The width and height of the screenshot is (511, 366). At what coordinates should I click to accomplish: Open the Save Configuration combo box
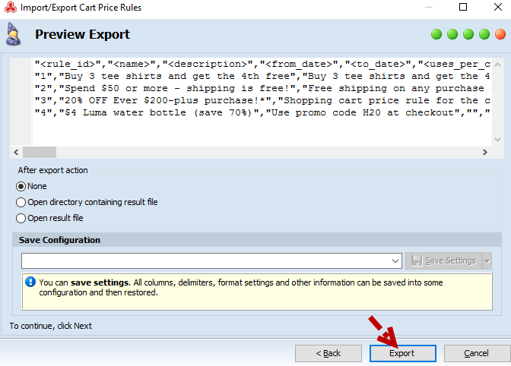(x=211, y=261)
